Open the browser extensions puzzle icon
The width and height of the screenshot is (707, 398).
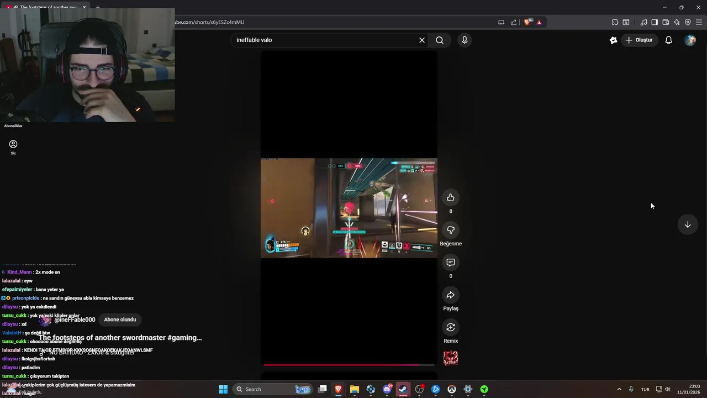click(x=615, y=22)
